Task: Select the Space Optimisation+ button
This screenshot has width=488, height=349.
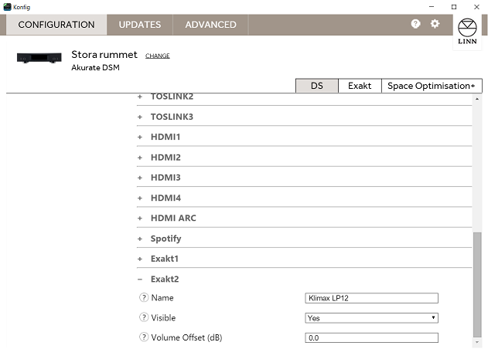Action: click(x=431, y=86)
